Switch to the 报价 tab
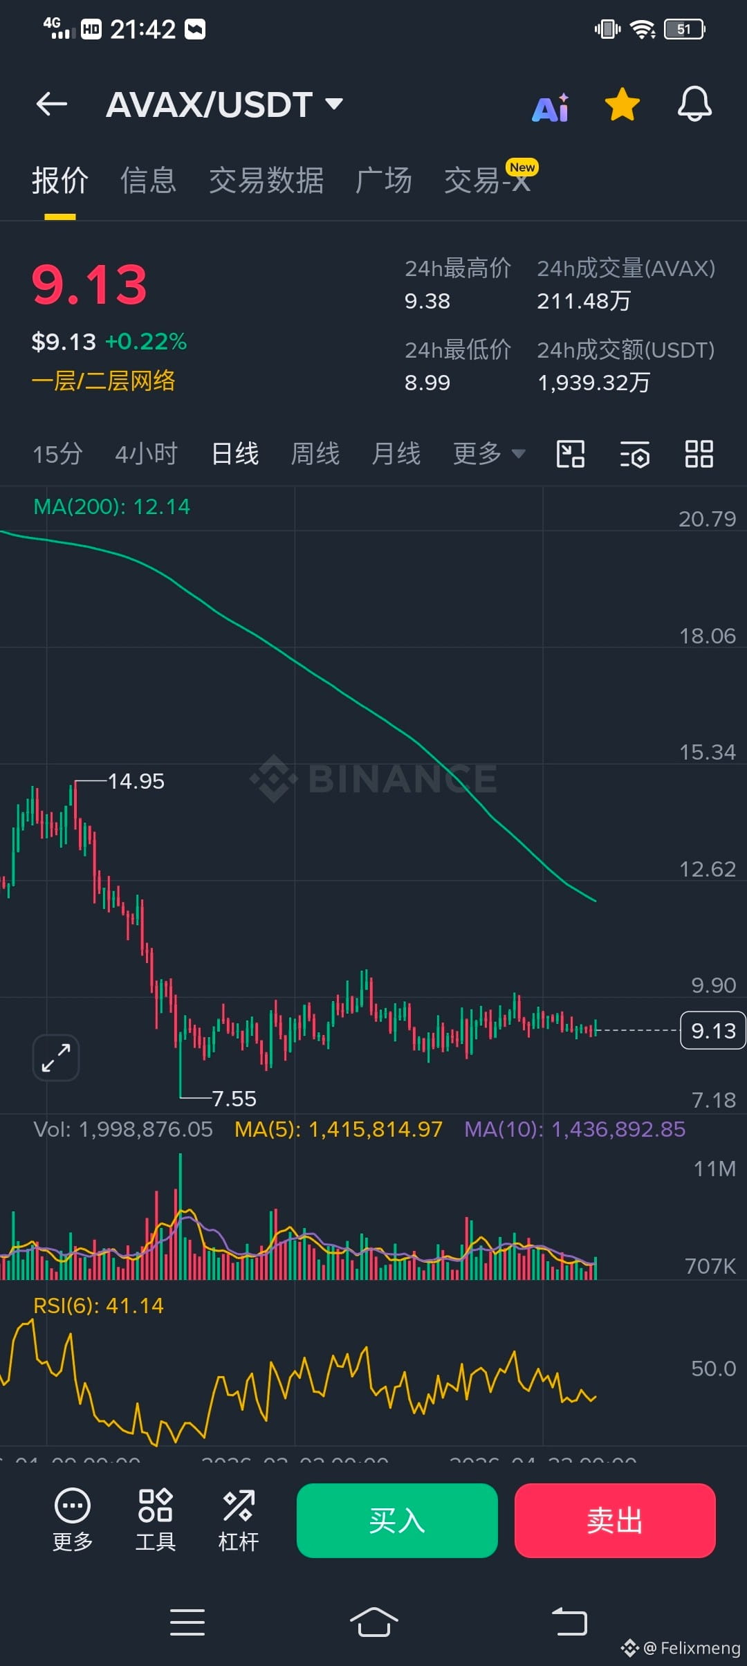Image resolution: width=747 pixels, height=1666 pixels. click(x=60, y=181)
